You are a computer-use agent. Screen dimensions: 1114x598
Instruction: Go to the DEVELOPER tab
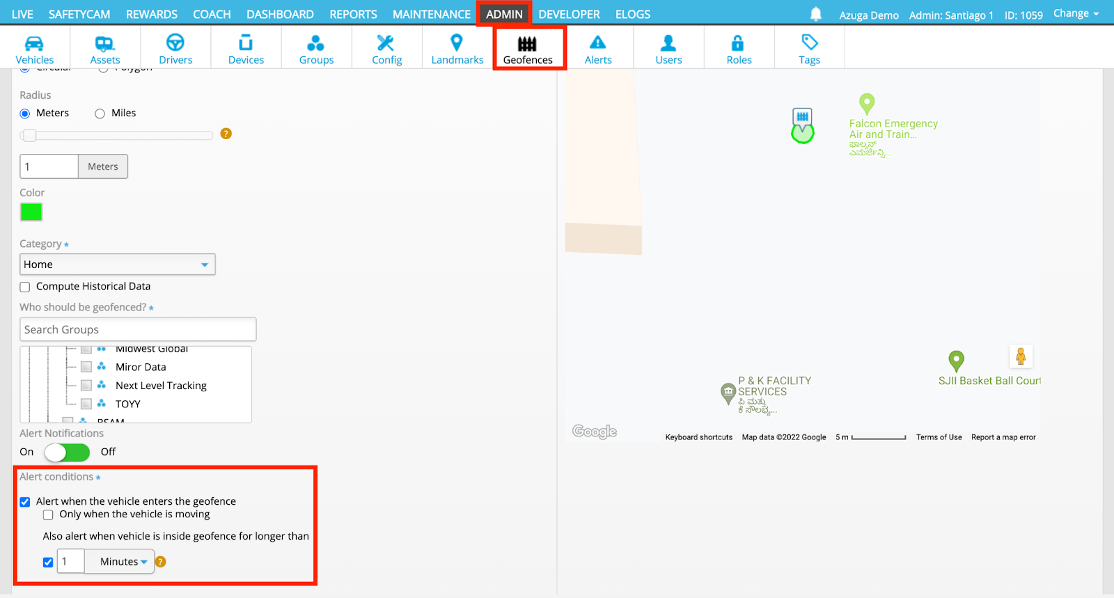tap(569, 14)
